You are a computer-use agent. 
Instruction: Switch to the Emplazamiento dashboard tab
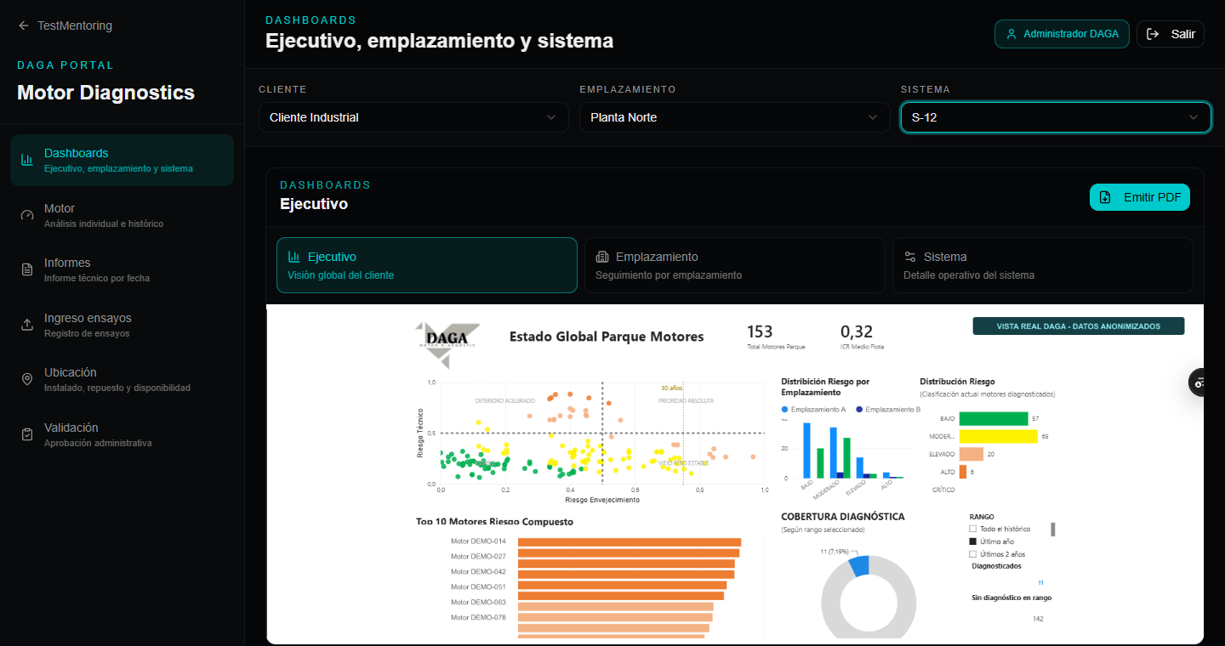[x=735, y=265]
